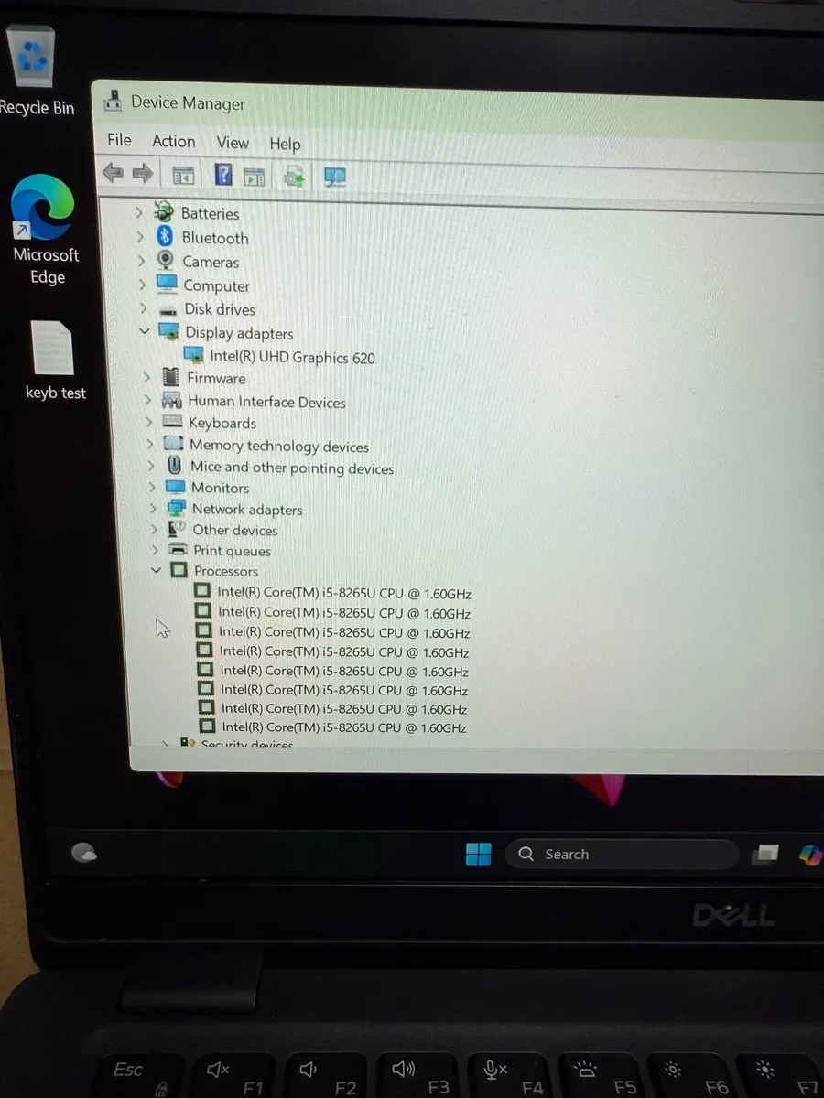The width and height of the screenshot is (824, 1098).
Task: Click the "Network adapters" label text
Action: pyautogui.click(x=247, y=510)
